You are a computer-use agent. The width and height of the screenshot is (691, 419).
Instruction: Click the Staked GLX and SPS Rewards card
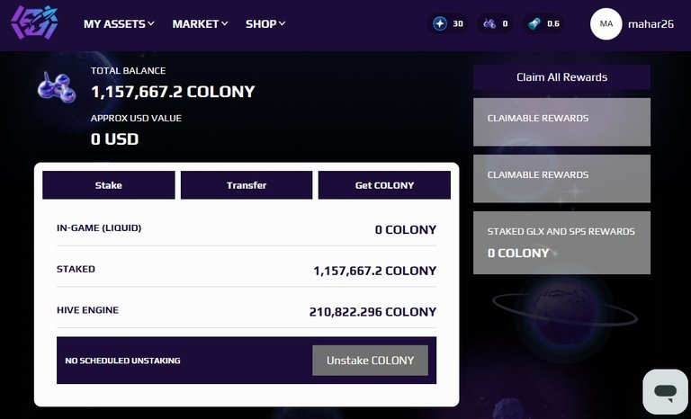point(561,242)
